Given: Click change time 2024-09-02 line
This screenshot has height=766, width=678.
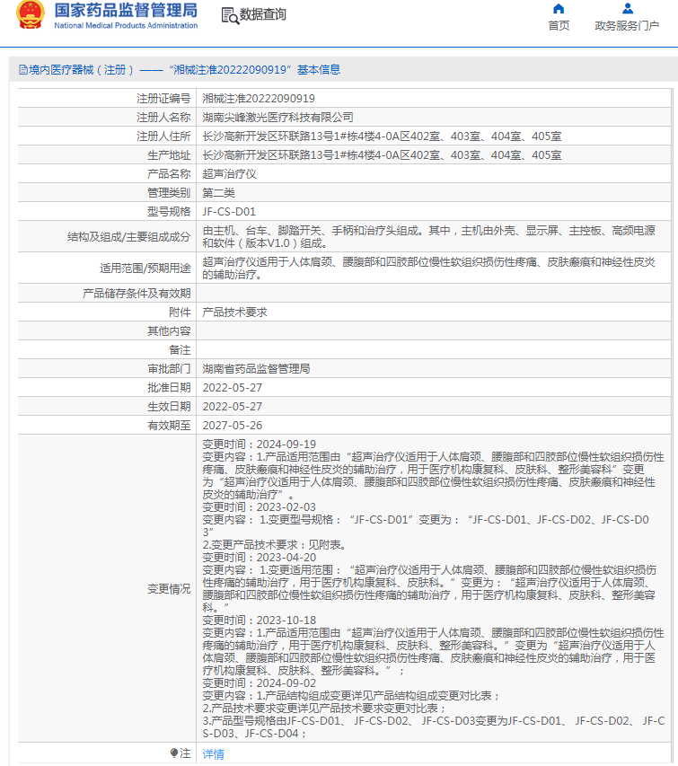Looking at the screenshot, I should tap(259, 683).
